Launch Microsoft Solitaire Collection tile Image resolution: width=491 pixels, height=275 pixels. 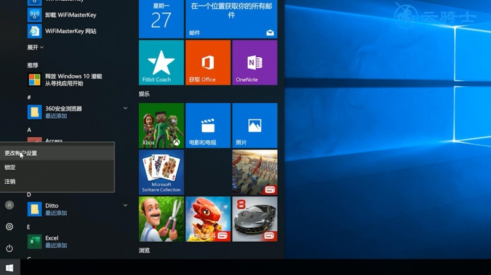coord(161,172)
